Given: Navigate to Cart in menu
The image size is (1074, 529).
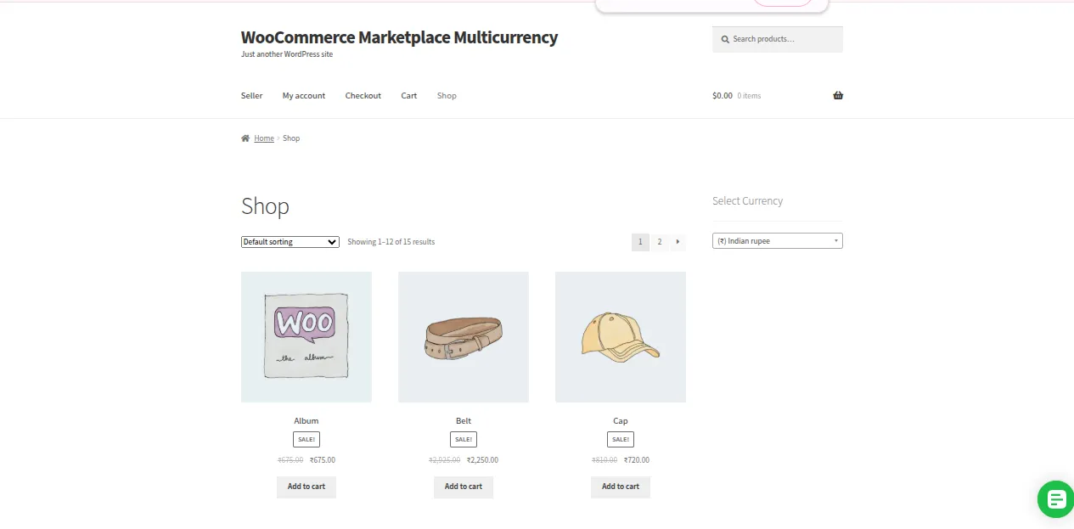Looking at the screenshot, I should pyautogui.click(x=409, y=96).
